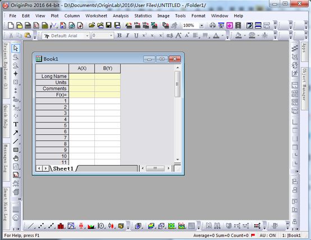Click the Italic formatting button
The height and width of the screenshot is (240, 311).
coord(127,35)
